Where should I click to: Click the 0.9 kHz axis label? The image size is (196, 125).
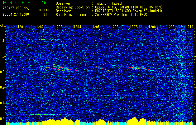tap(2, 72)
